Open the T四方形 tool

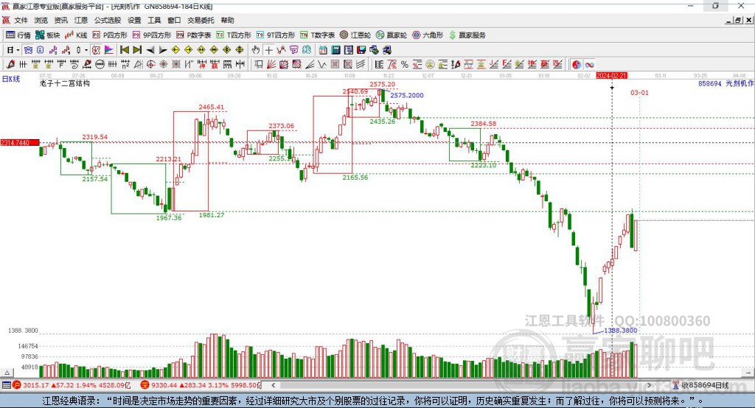pos(234,35)
